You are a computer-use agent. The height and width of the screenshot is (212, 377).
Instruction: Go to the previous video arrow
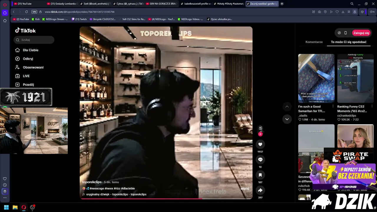[x=287, y=107]
